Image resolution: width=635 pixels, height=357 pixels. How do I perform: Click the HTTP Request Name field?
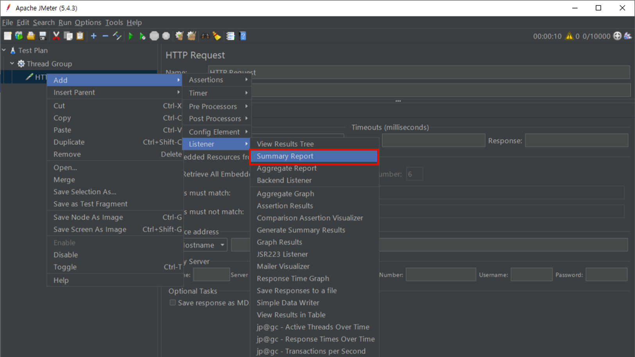[419, 72]
